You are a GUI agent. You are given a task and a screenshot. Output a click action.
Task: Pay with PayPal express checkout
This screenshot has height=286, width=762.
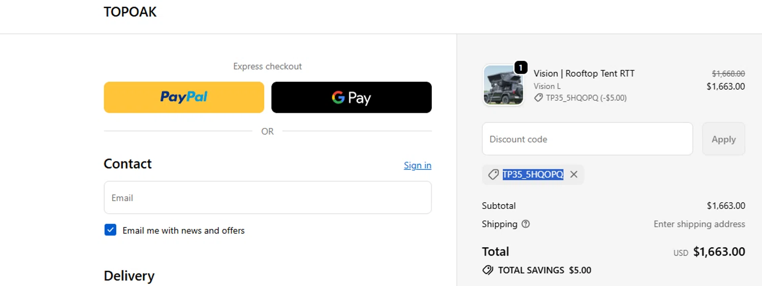tap(184, 97)
